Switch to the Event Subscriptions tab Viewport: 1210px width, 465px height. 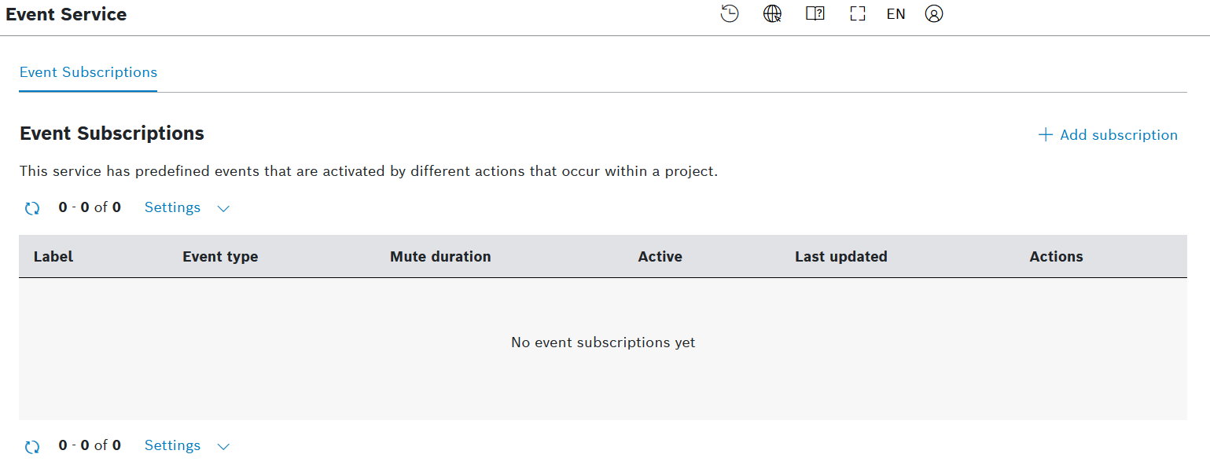(x=88, y=72)
